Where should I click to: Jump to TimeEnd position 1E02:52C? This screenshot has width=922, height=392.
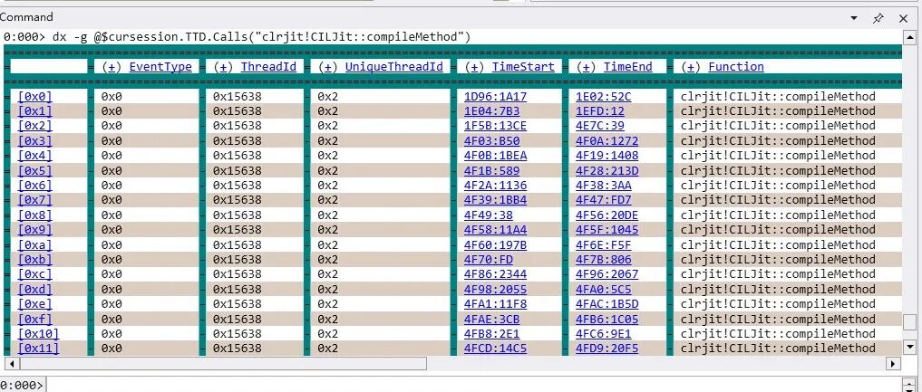click(x=603, y=96)
